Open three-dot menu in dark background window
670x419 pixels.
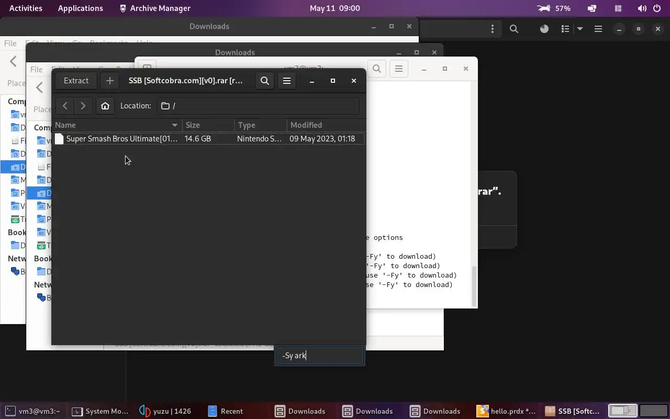492,29
